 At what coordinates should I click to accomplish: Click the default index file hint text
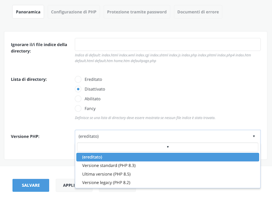[x=163, y=58]
